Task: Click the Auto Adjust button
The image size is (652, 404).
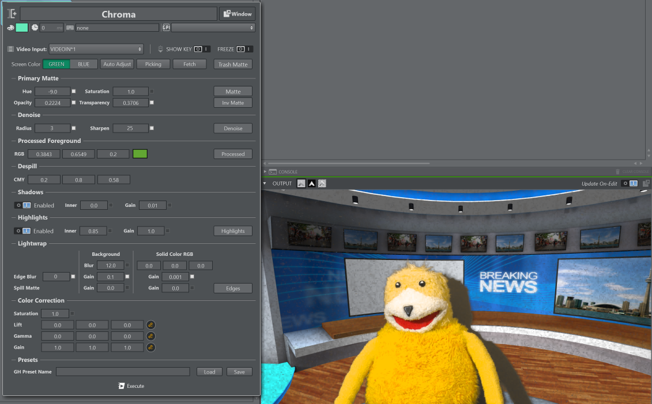Action: pos(117,64)
